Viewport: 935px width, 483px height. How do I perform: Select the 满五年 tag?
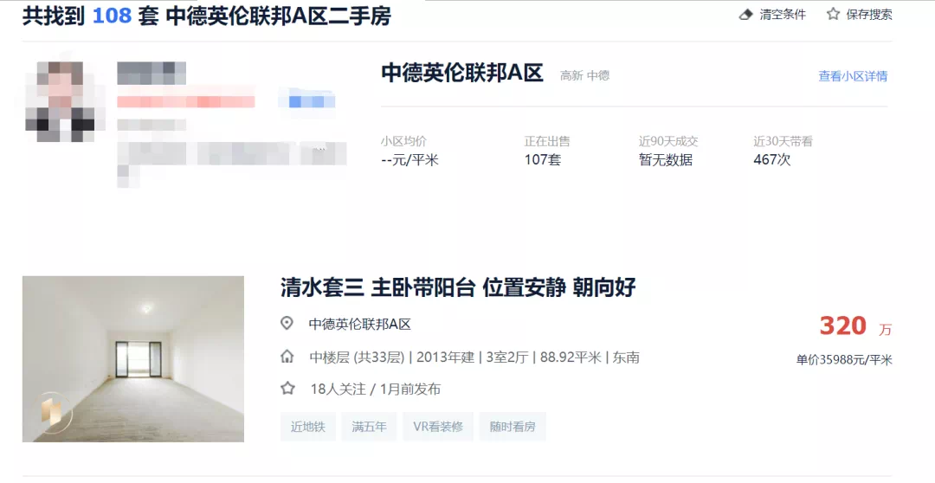tap(369, 427)
